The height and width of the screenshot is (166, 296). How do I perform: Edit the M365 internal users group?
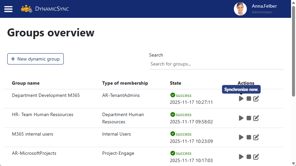point(256,137)
